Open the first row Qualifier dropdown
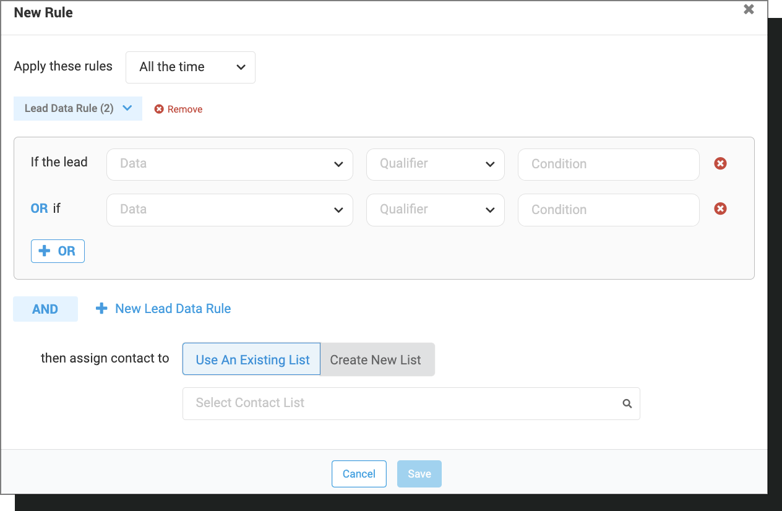This screenshot has width=782, height=511. tap(435, 164)
